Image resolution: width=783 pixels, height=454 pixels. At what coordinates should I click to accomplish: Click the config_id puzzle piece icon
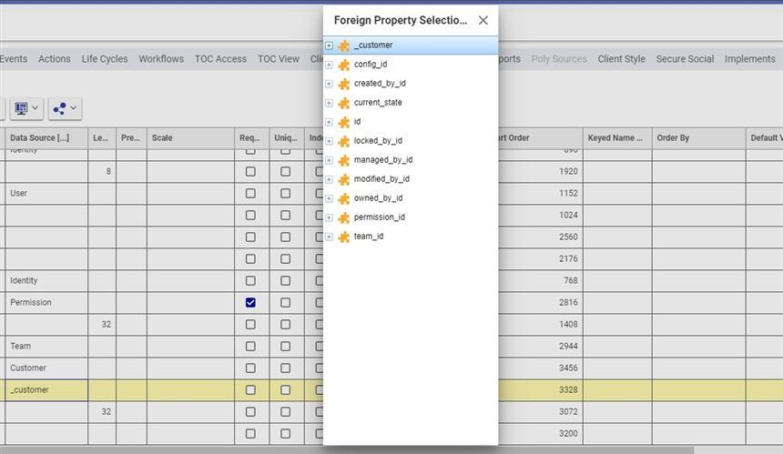(x=343, y=65)
